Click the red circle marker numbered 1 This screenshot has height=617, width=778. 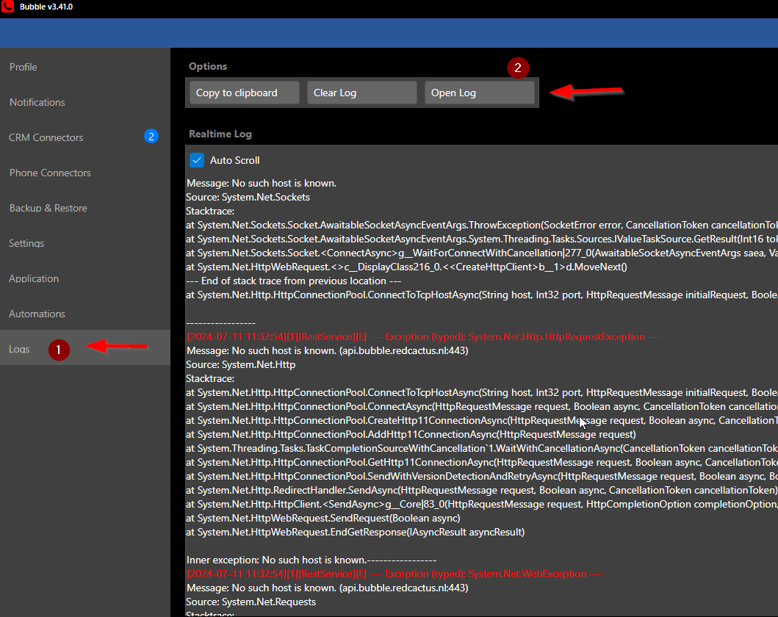click(x=59, y=350)
